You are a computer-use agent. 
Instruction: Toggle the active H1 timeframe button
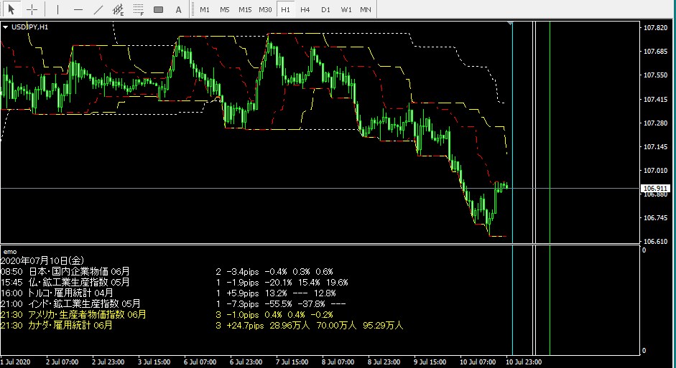point(285,9)
